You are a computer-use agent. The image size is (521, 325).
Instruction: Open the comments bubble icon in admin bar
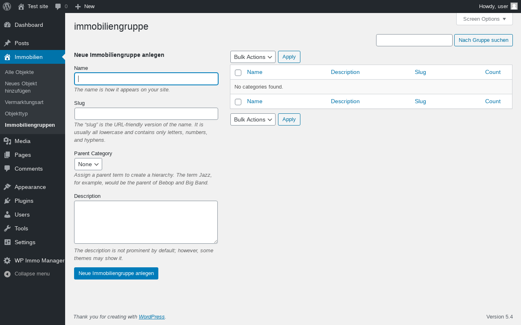(x=58, y=6)
